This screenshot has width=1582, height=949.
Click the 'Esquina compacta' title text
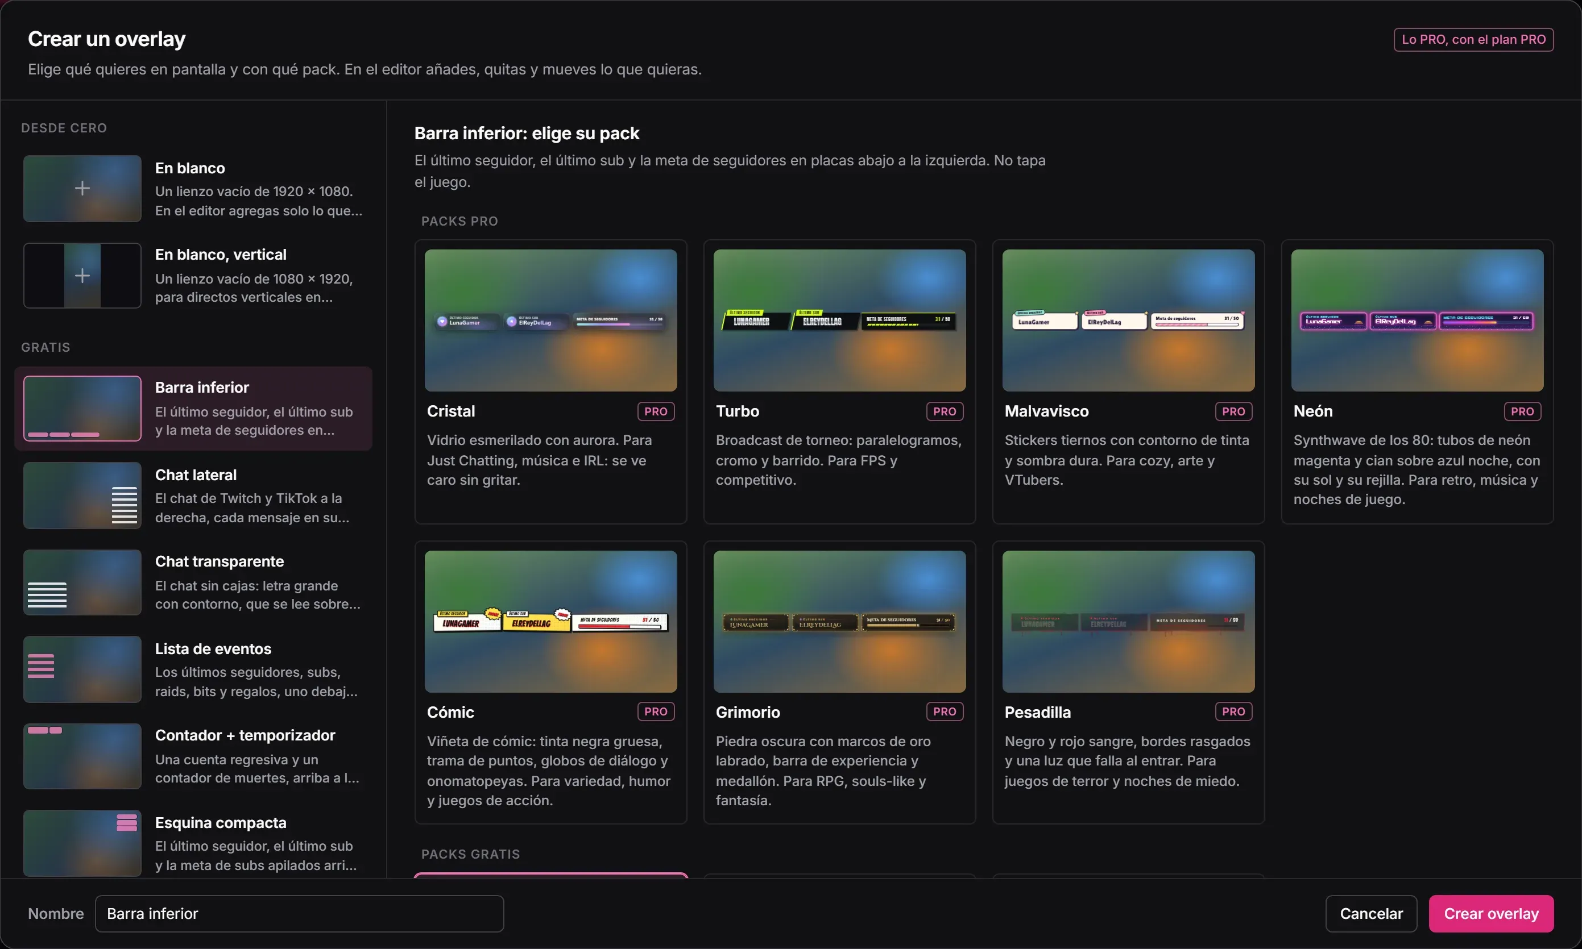pos(221,823)
